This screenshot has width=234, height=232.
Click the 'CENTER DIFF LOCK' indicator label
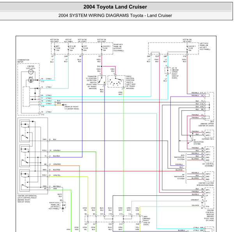(x=31, y=67)
